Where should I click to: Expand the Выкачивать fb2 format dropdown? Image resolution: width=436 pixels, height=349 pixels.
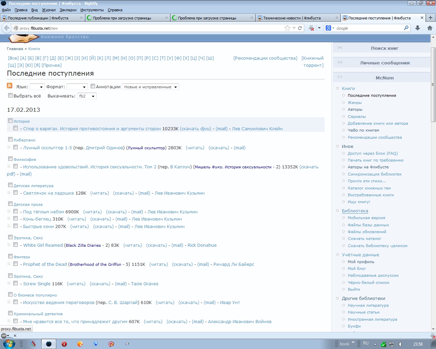click(x=87, y=96)
